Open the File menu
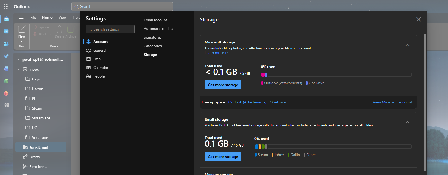The height and width of the screenshot is (175, 448). [33, 17]
